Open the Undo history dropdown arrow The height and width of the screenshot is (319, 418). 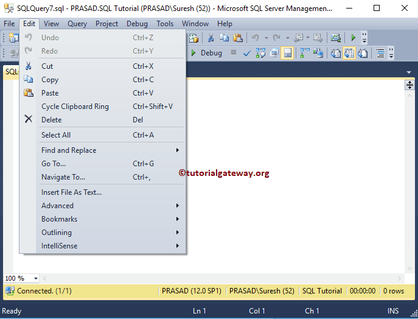click(x=266, y=38)
